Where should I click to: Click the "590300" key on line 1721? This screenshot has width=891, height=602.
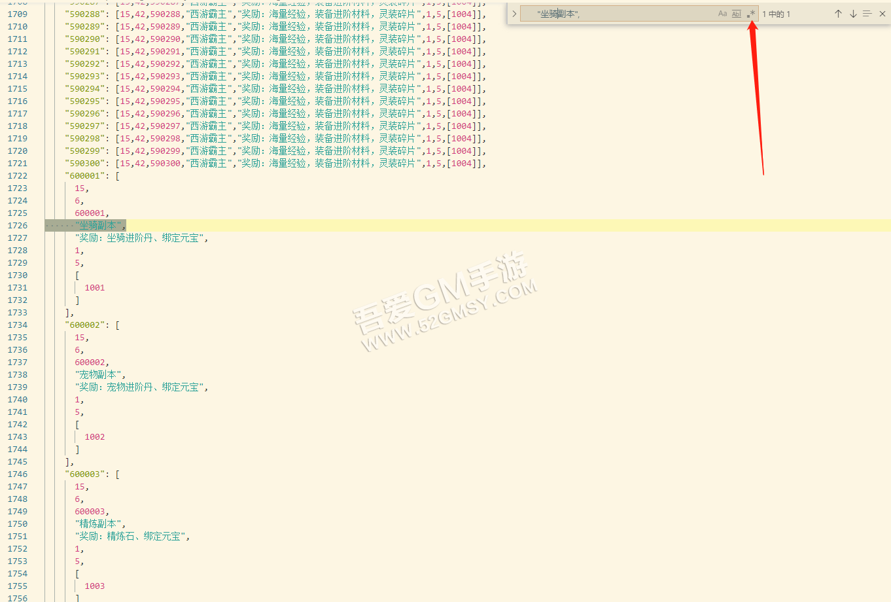point(85,164)
